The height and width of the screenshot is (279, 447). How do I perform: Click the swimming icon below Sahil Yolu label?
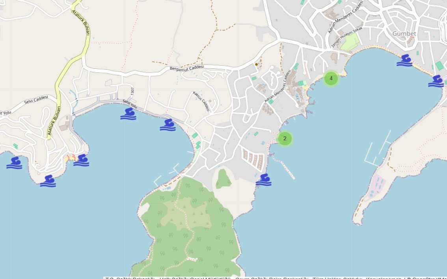(x=128, y=114)
